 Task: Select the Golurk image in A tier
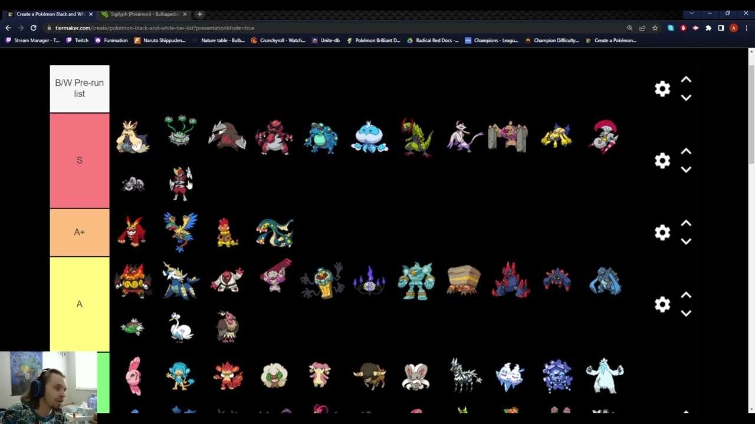tap(416, 280)
